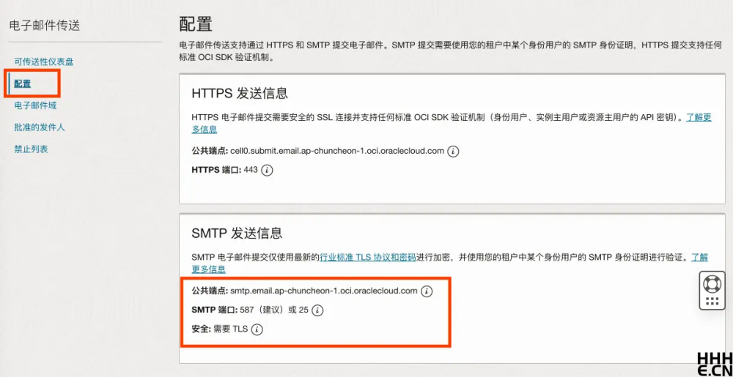This screenshot has width=733, height=377.
Task: Click the 电子邮件传送 sidebar title
Action: coord(45,26)
